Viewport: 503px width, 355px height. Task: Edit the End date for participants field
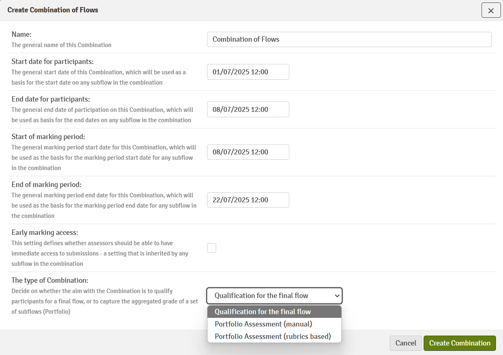248,109
